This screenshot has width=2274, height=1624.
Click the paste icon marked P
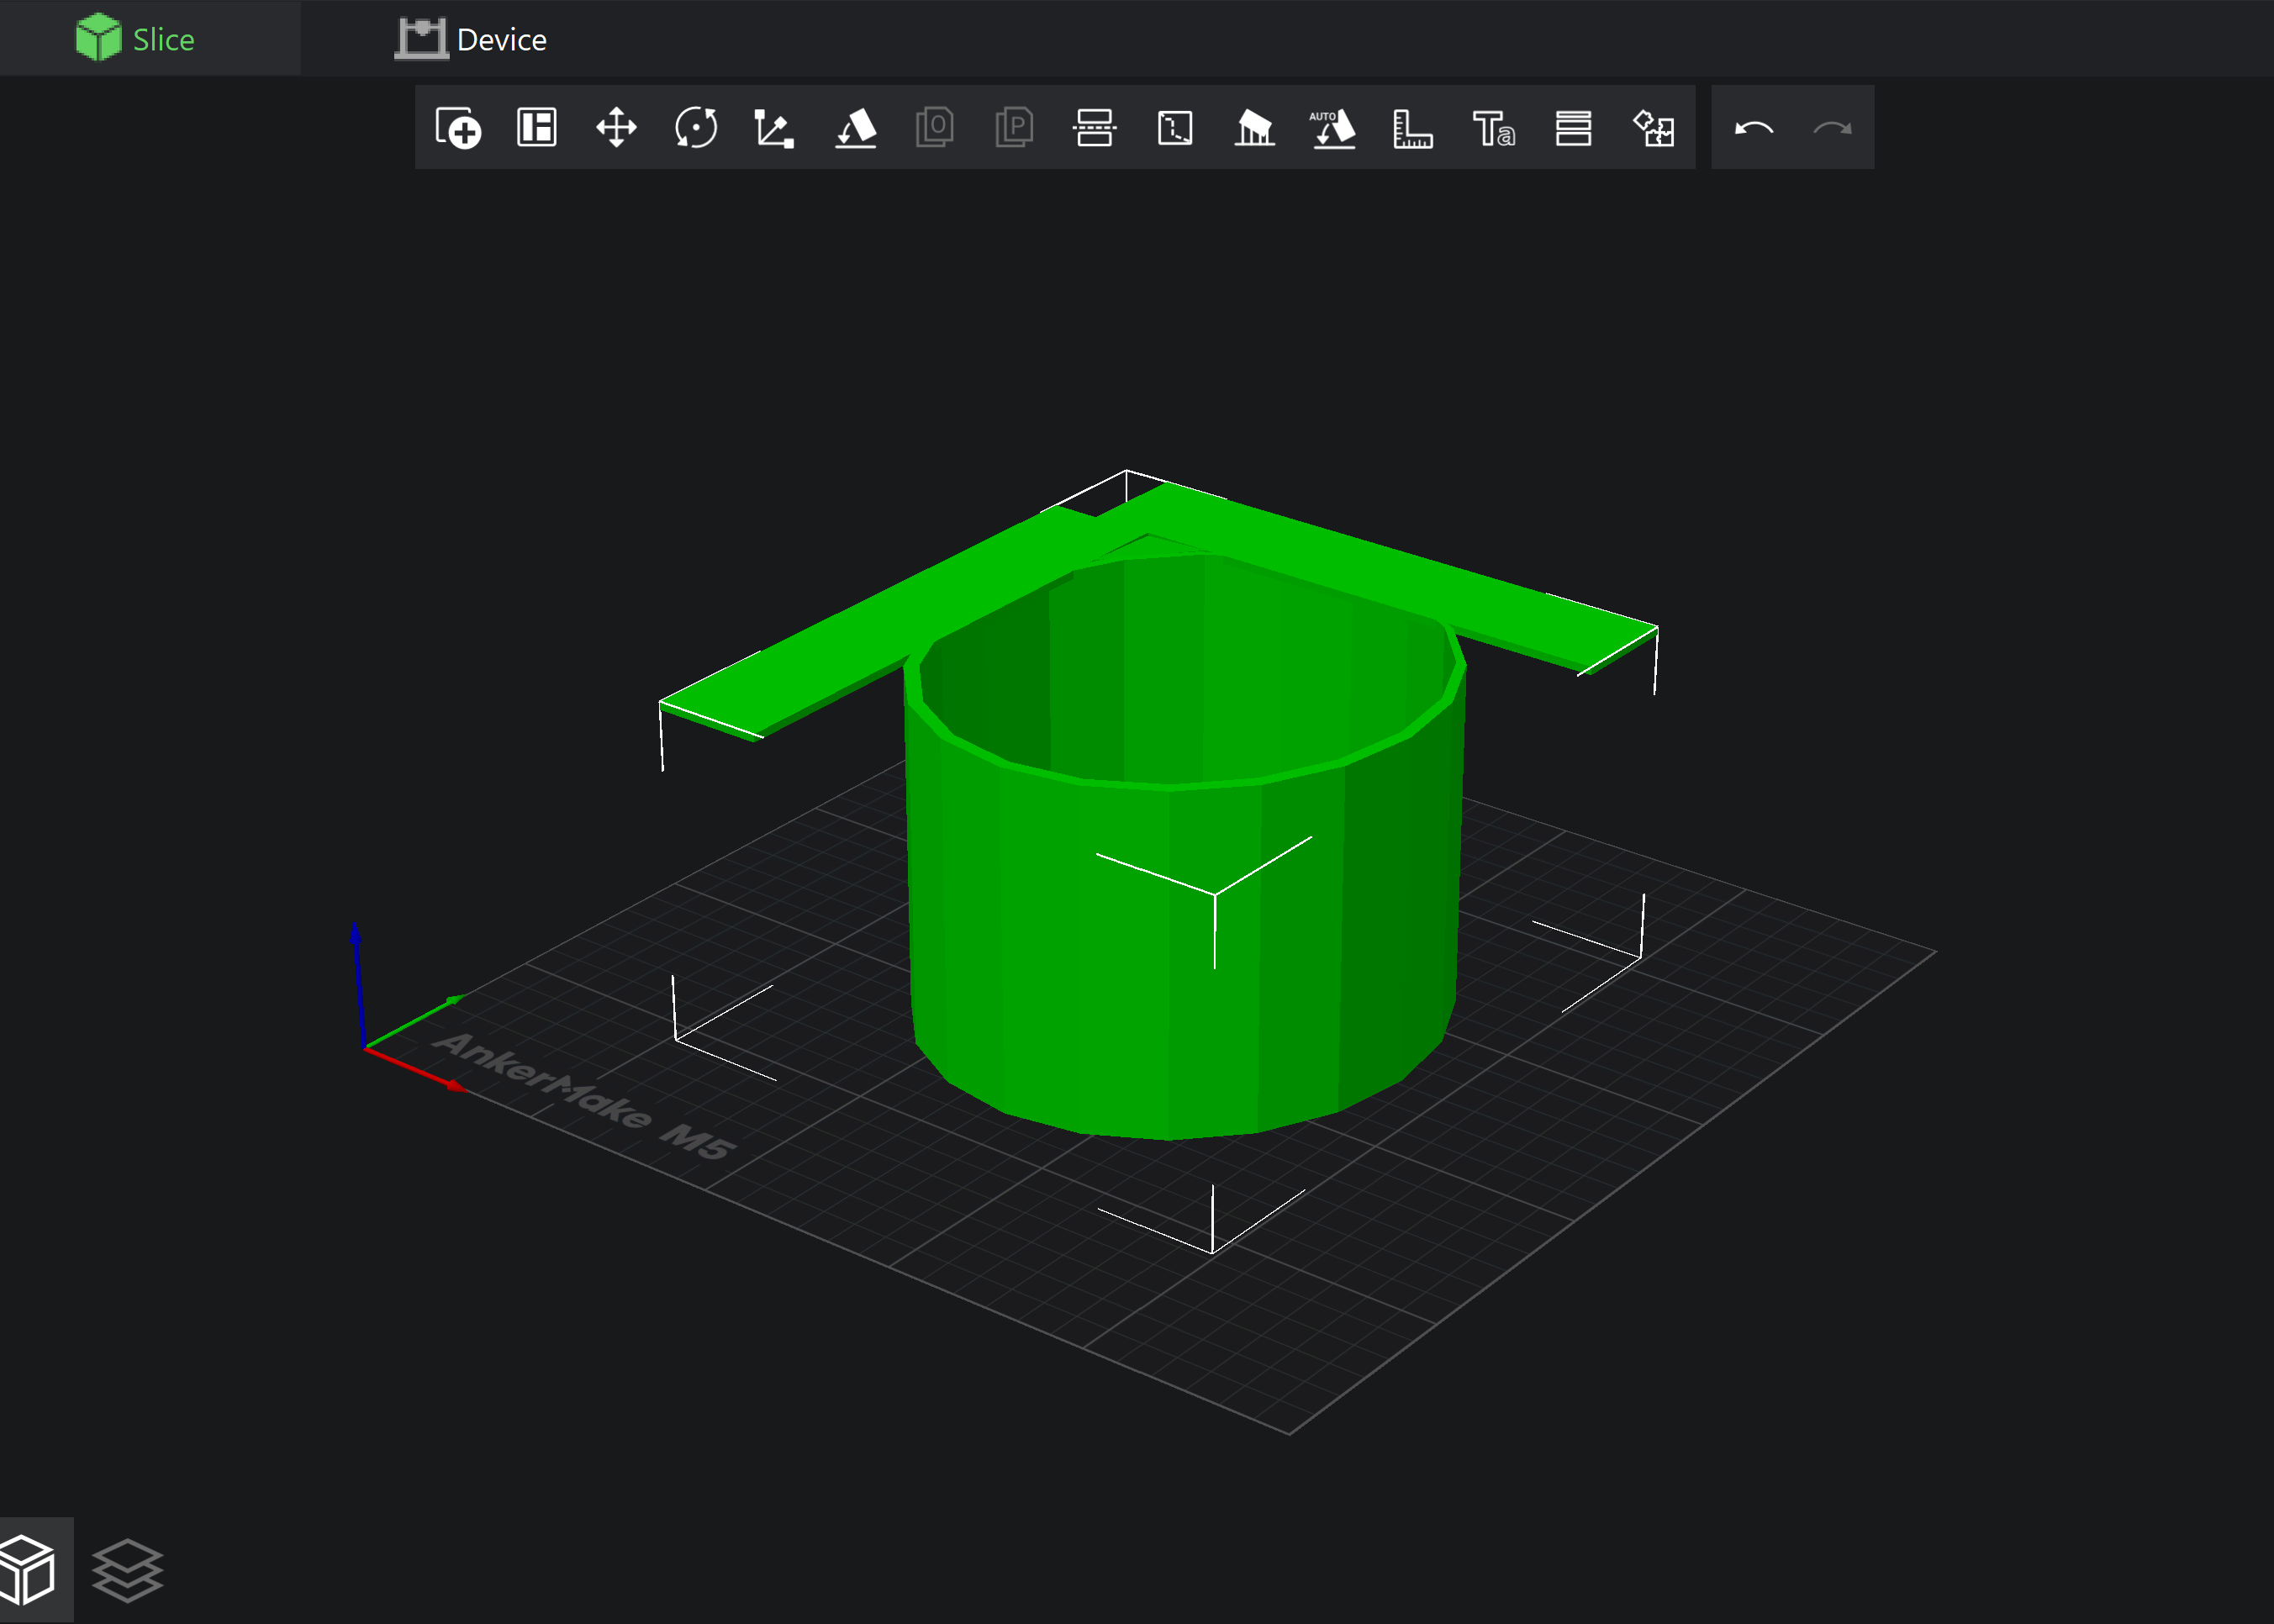pos(1014,128)
